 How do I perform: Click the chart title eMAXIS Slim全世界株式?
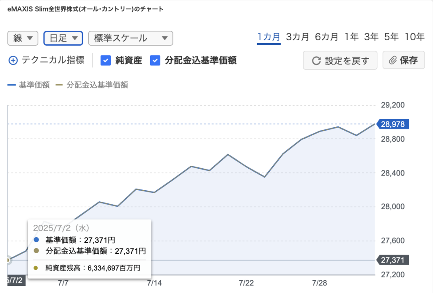coord(85,9)
